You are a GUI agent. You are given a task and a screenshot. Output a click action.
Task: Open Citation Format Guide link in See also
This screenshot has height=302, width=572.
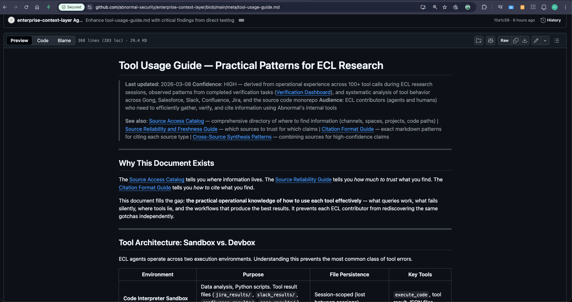tap(348, 129)
